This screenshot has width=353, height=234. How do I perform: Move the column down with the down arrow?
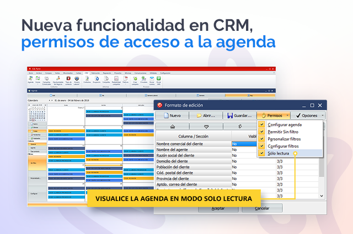pos(207,126)
